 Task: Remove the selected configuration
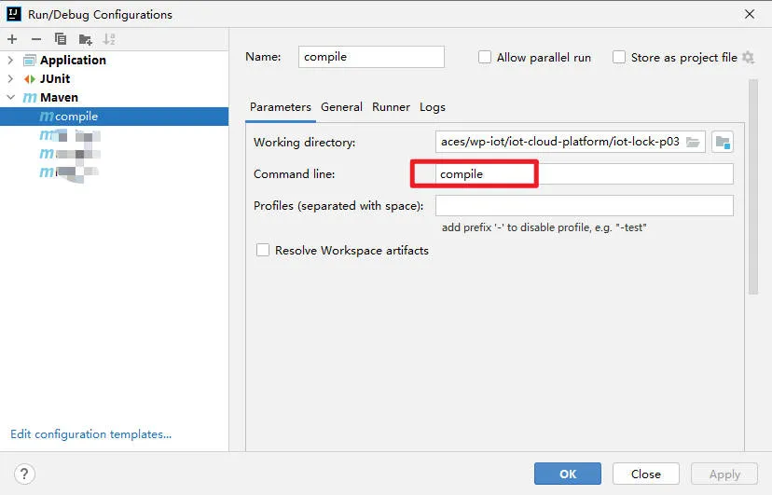tap(36, 39)
